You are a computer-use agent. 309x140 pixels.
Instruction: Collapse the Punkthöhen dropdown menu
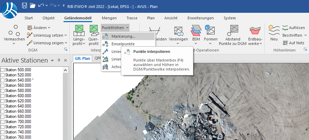coord(115,27)
